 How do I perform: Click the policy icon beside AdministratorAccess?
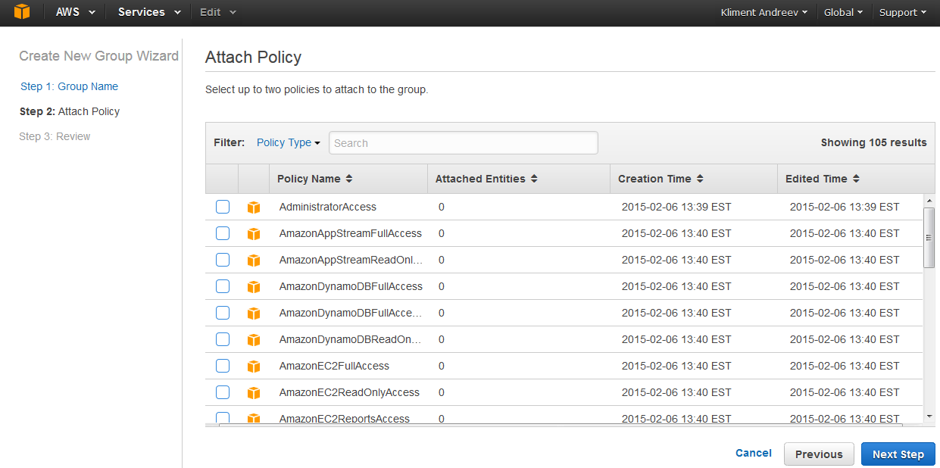pos(254,207)
